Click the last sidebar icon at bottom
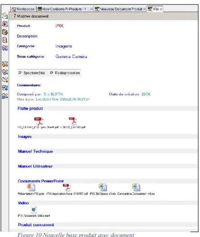 coord(4,96)
